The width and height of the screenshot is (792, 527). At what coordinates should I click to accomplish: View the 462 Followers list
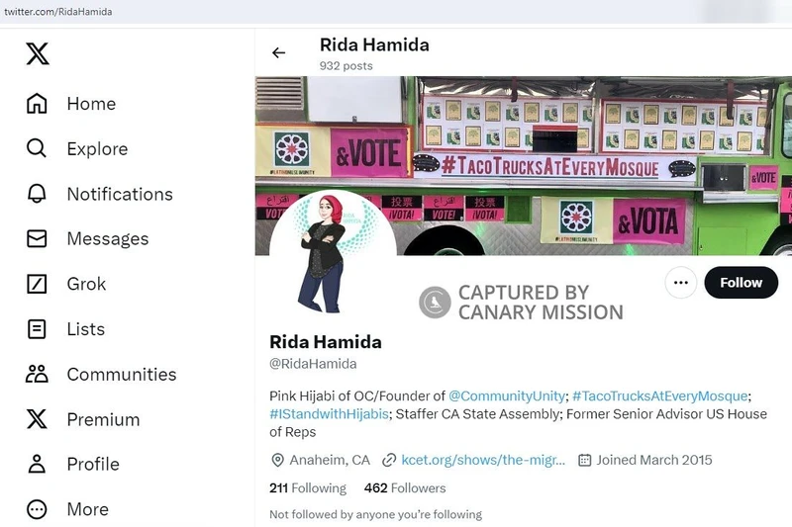[x=405, y=488]
